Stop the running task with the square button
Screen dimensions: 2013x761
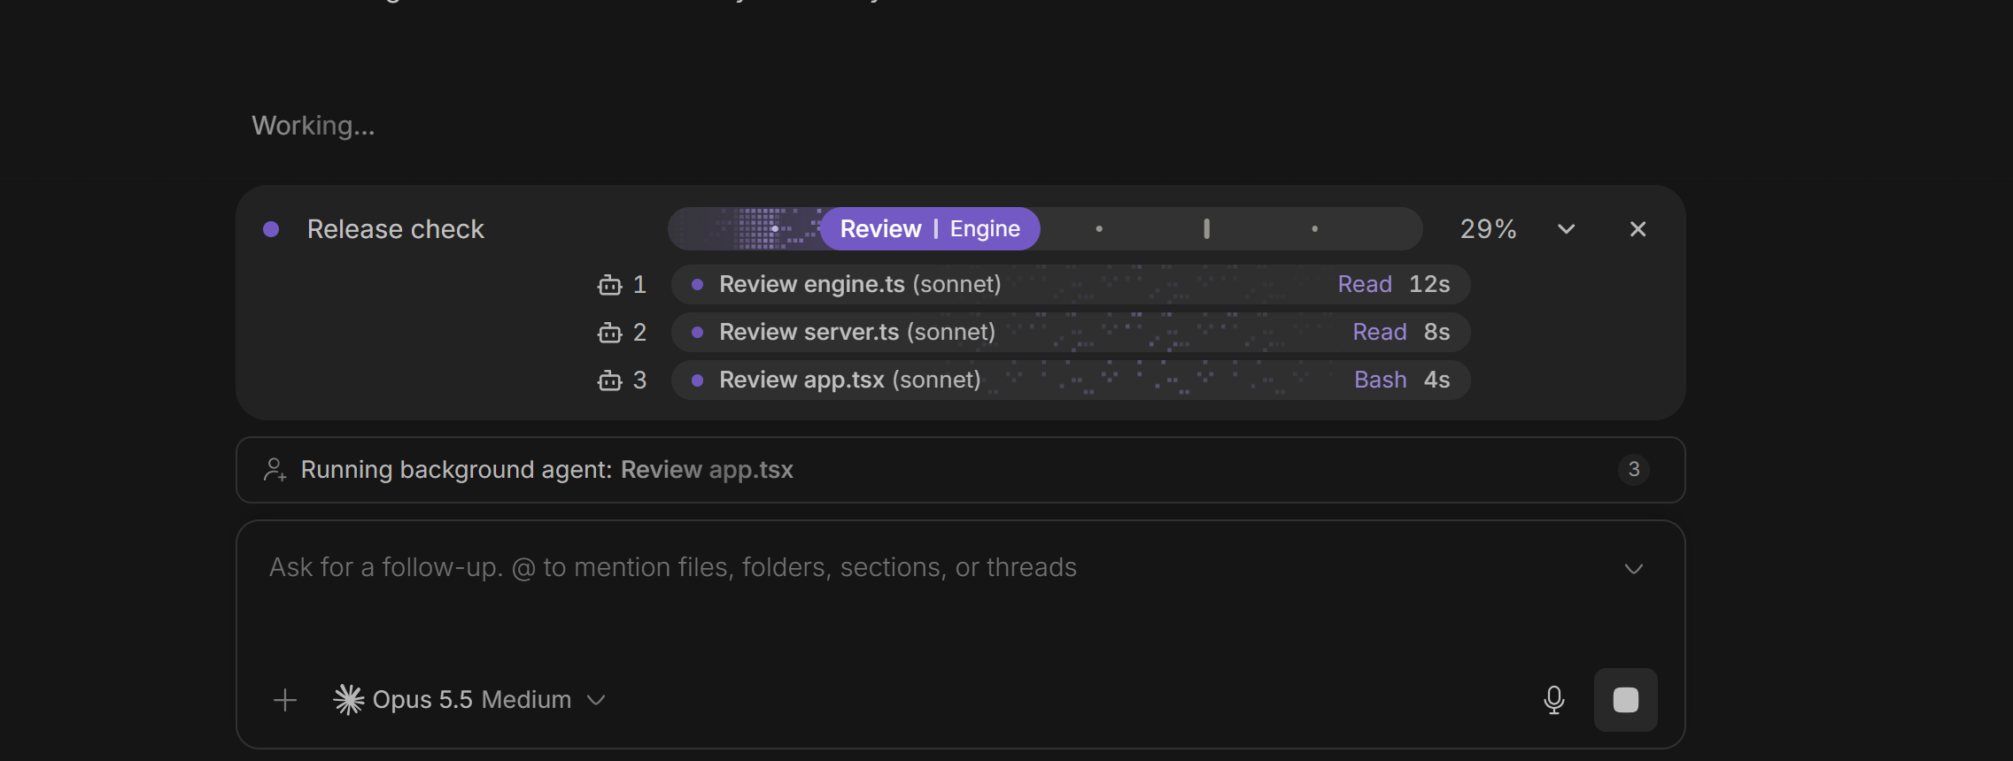click(x=1626, y=700)
